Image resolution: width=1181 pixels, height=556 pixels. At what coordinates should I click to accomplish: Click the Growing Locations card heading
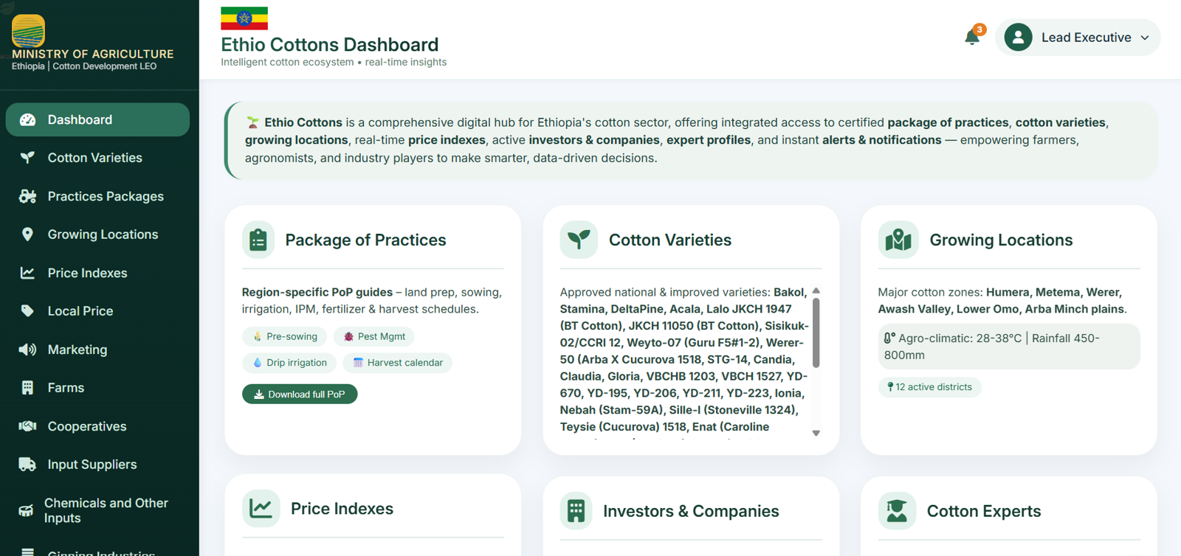click(1001, 240)
